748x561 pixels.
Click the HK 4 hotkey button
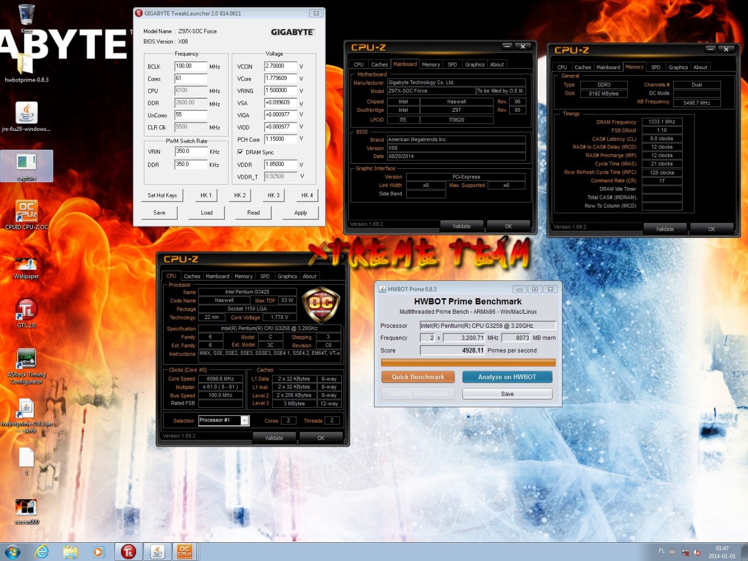(x=308, y=195)
